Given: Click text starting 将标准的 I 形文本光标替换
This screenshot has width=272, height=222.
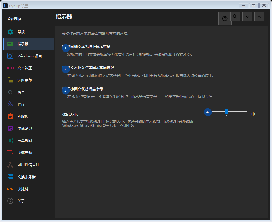Looking at the screenshot, I should pos(130,55).
